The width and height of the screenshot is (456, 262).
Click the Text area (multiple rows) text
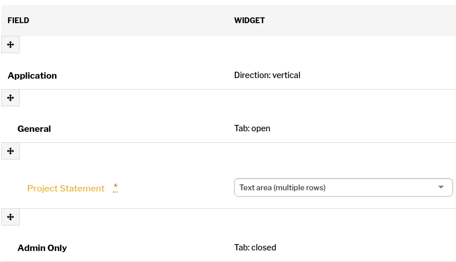(282, 188)
